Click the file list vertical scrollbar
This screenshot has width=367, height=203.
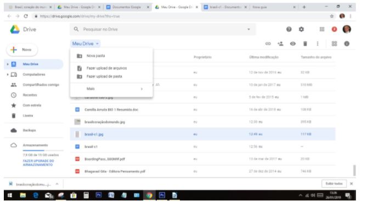354,170
